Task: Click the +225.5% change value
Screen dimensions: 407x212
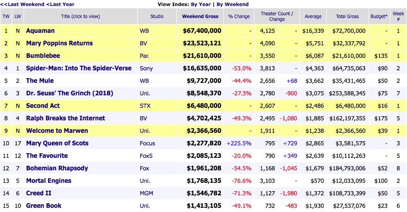Action: pyautogui.click(x=239, y=143)
